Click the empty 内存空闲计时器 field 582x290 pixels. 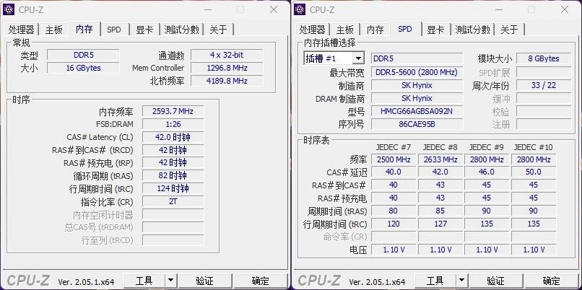(173, 214)
